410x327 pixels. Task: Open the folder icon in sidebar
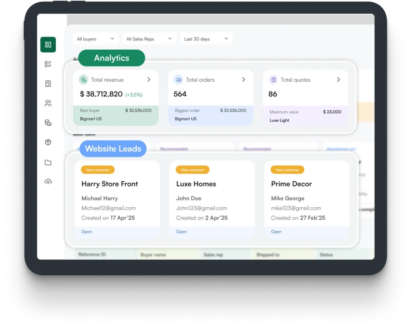coord(48,162)
